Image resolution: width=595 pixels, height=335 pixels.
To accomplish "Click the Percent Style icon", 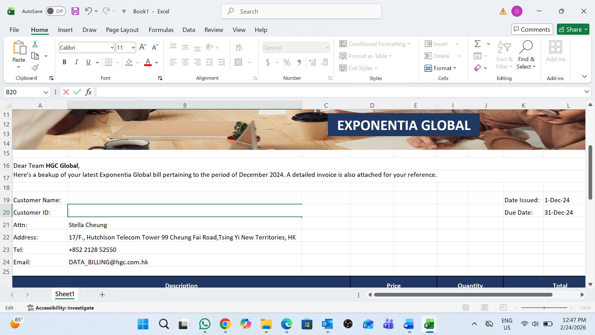I will 287,63.
